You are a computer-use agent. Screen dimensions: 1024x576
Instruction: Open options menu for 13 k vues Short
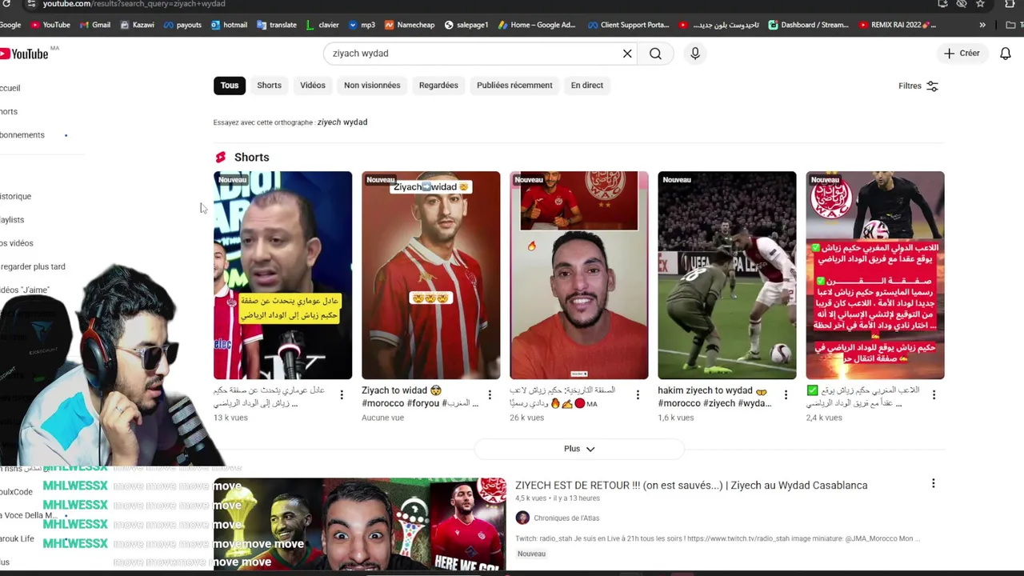point(342,394)
